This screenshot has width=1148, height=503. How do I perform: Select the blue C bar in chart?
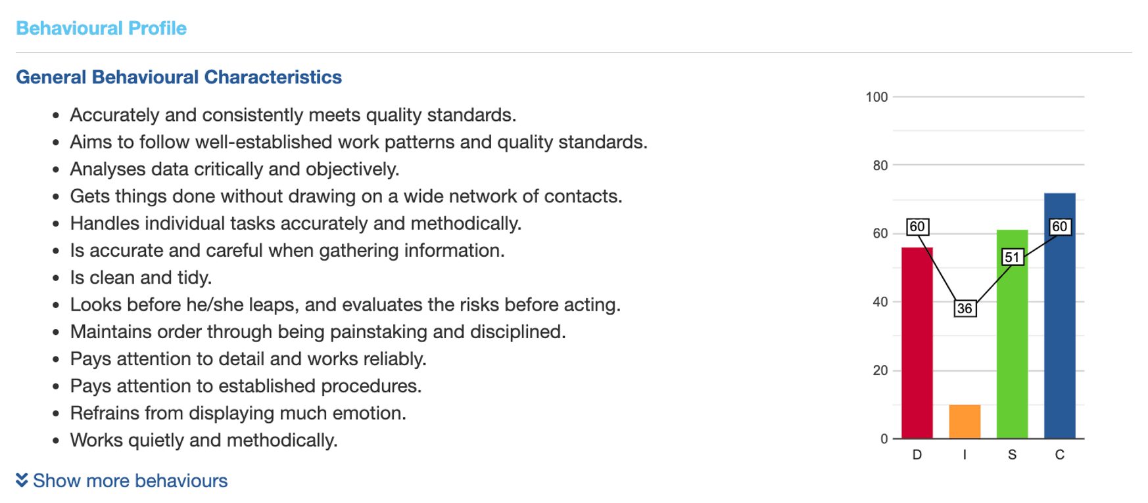point(1059,328)
